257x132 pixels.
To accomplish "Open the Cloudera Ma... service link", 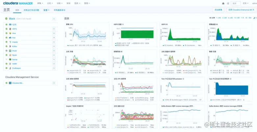I will [18, 83].
